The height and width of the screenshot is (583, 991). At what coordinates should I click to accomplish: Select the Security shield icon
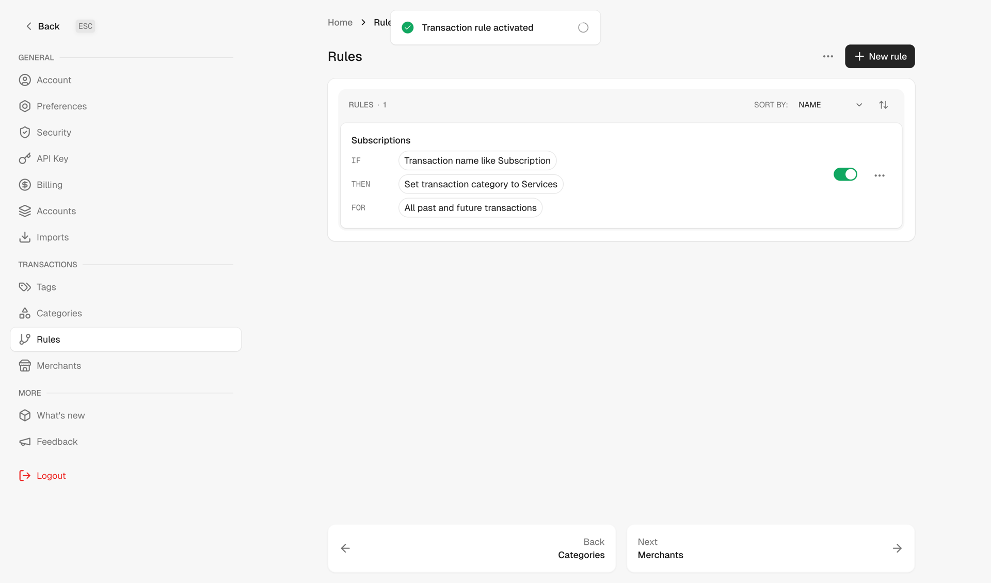click(25, 132)
